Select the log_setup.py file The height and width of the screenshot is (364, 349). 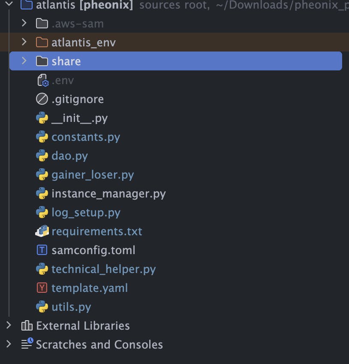click(86, 212)
